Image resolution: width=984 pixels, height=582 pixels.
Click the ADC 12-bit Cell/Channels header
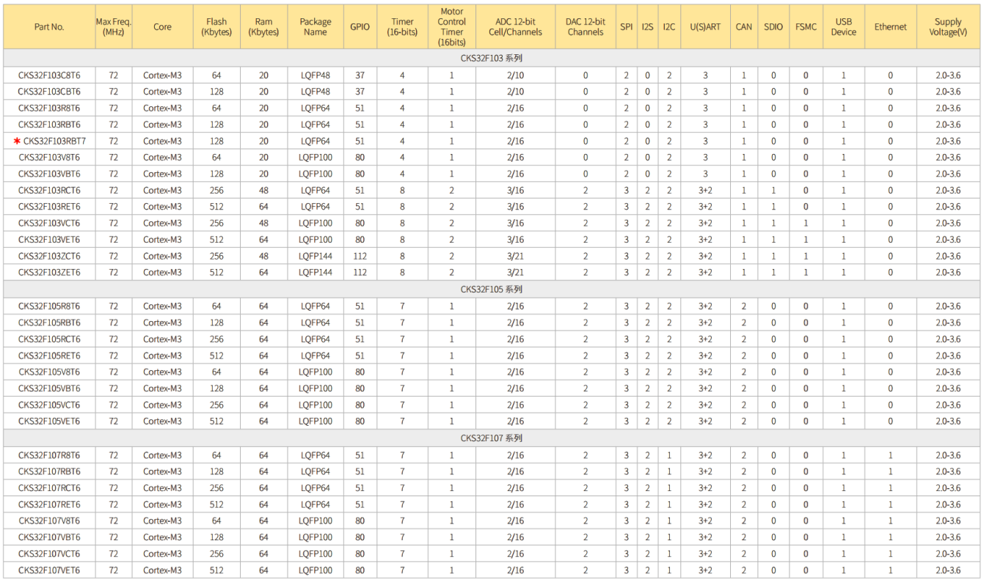515,27
